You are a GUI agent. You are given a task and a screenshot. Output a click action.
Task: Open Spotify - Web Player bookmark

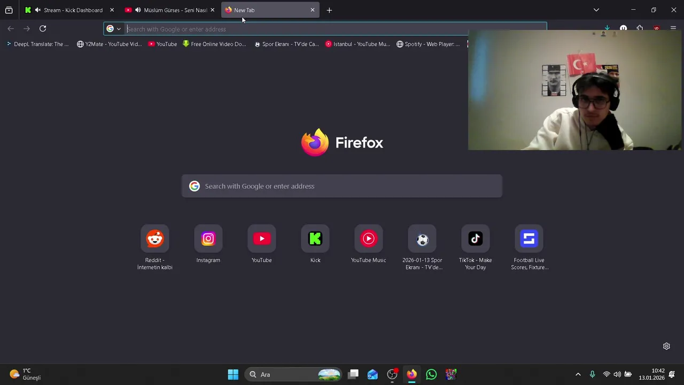point(428,44)
